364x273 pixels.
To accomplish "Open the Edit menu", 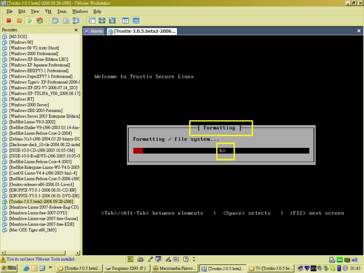I will coord(22,11).
